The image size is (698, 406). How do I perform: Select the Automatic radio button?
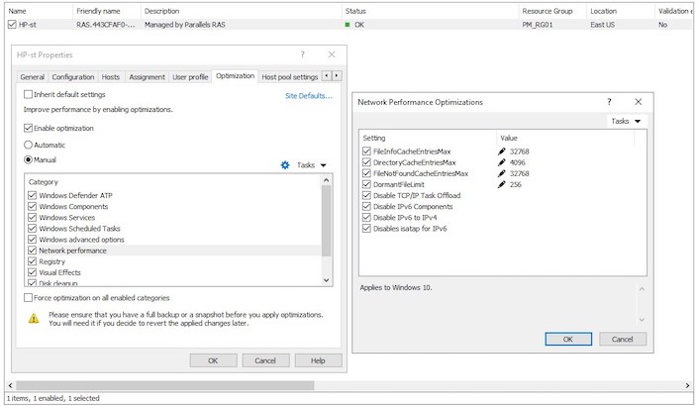click(x=28, y=144)
